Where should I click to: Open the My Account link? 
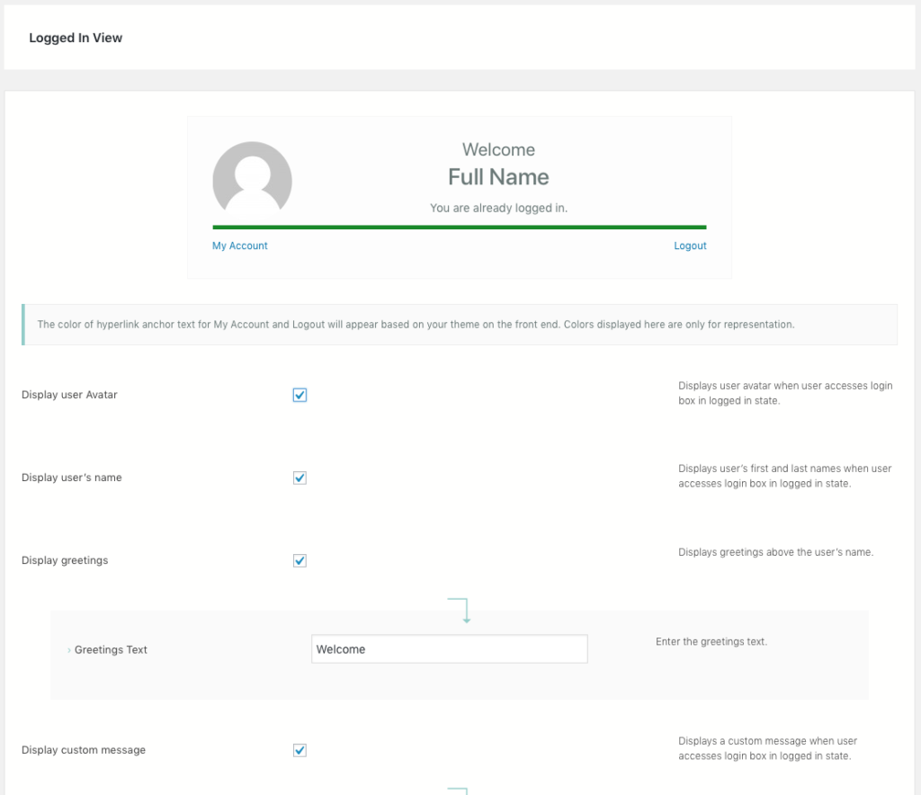[x=239, y=245]
